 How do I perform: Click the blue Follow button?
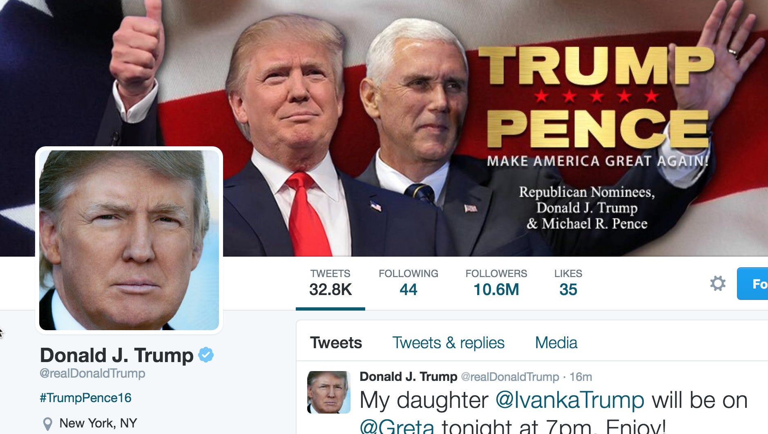coord(752,284)
